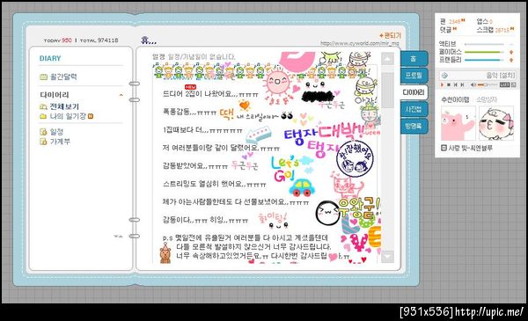Click the music note icon in player
The width and height of the screenshot is (528, 321).
(x=444, y=76)
